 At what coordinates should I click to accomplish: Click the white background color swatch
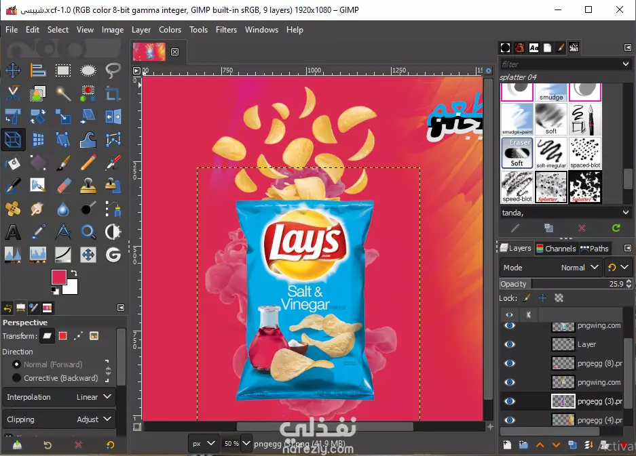point(71,289)
